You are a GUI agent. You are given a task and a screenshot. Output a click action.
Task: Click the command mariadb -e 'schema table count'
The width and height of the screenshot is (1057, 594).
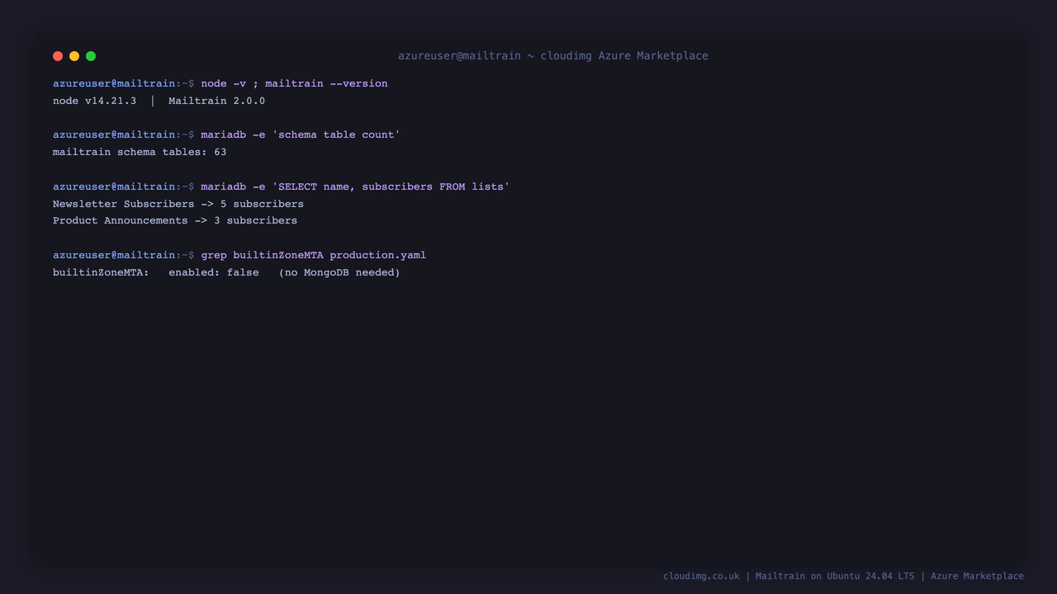(x=301, y=134)
